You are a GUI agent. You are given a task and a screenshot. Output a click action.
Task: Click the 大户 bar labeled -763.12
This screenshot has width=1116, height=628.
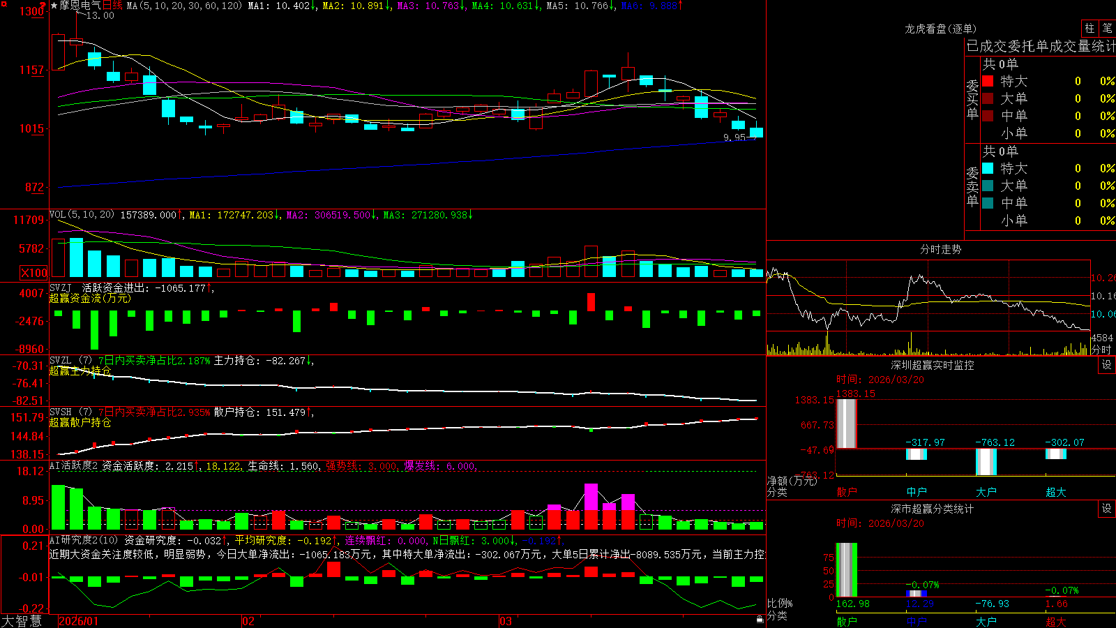(986, 462)
